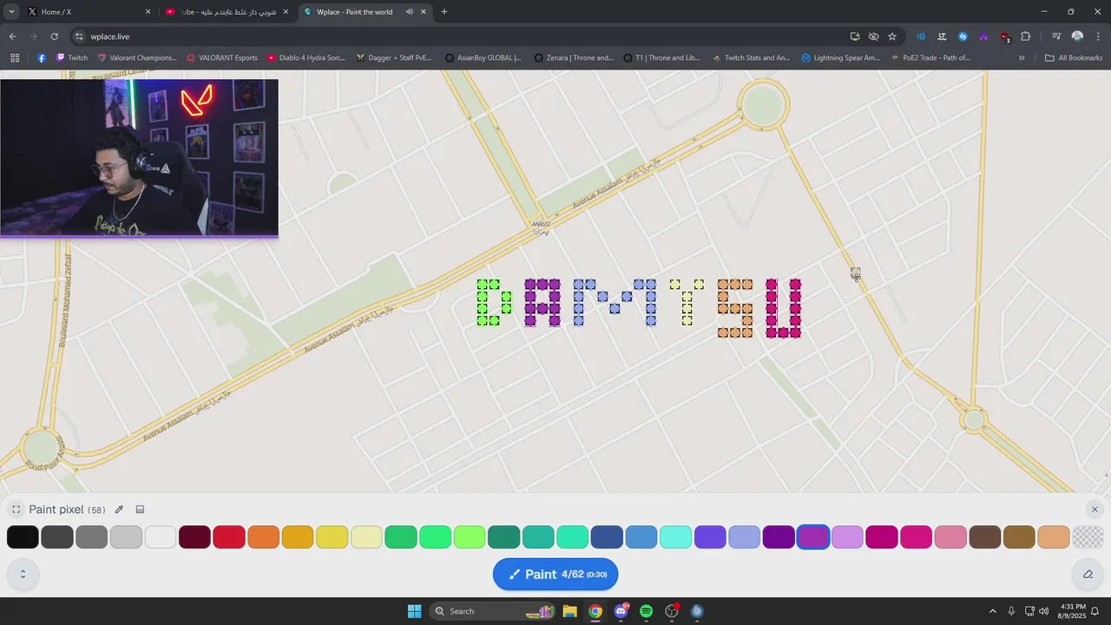Click the blue Paint 4/62 button

555,574
